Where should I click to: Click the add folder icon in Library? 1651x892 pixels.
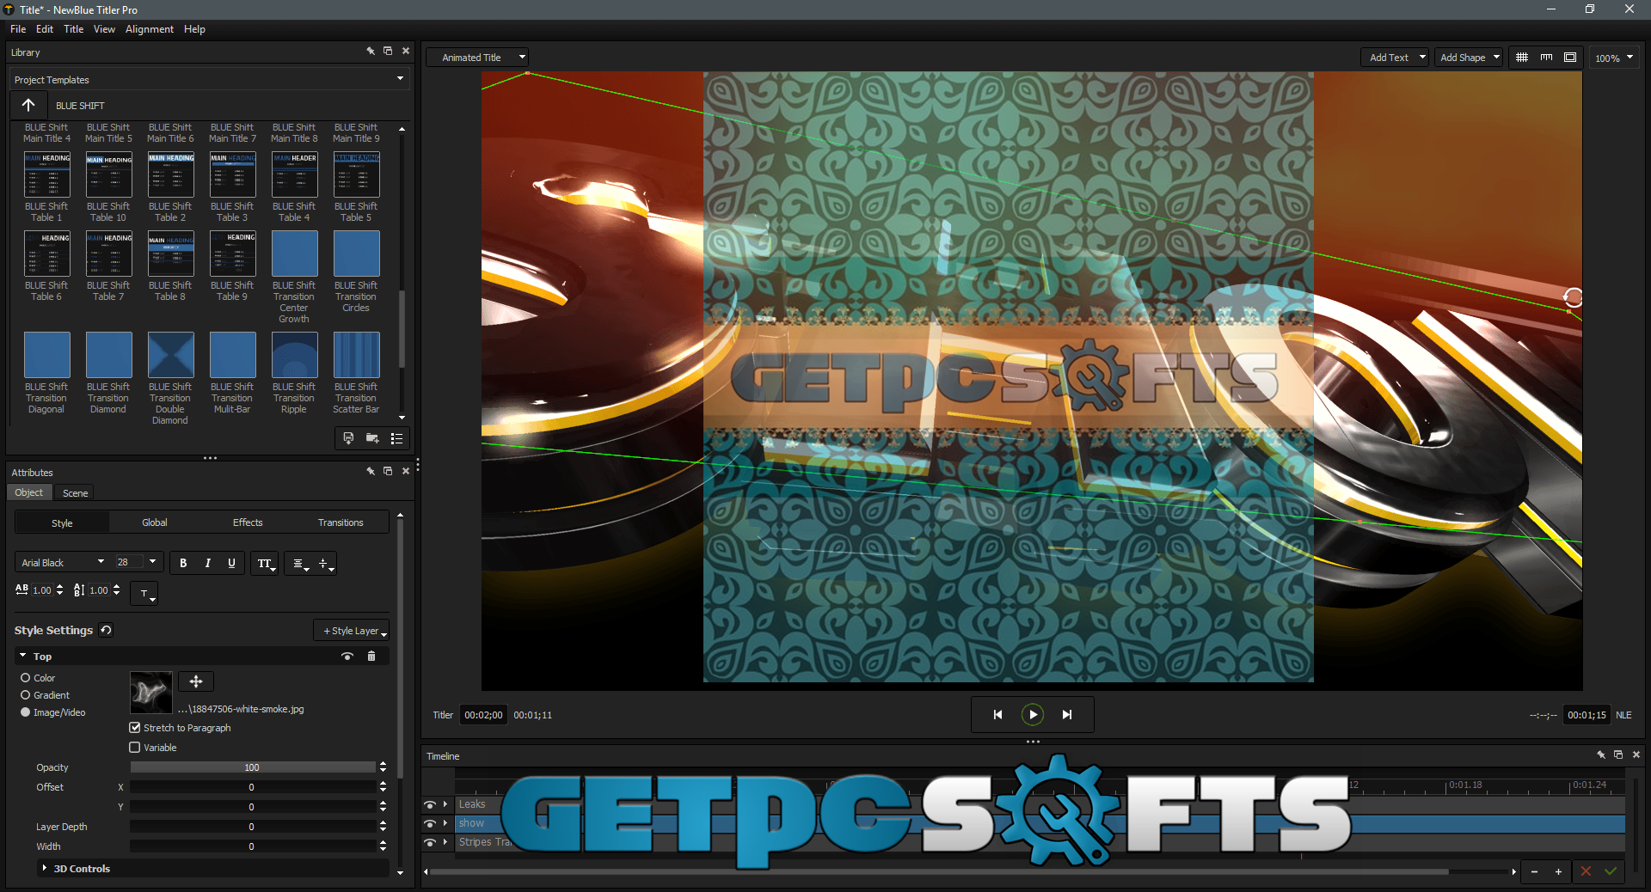pos(372,438)
